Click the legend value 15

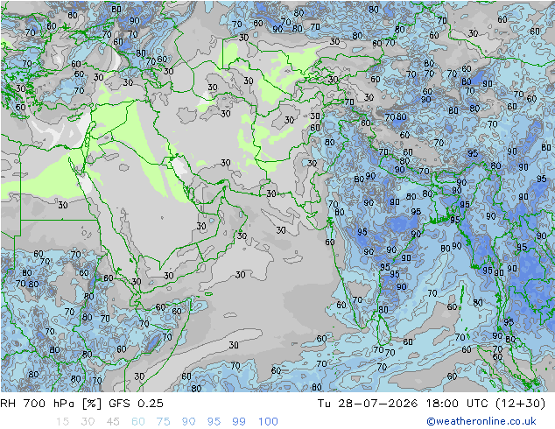click(x=62, y=422)
